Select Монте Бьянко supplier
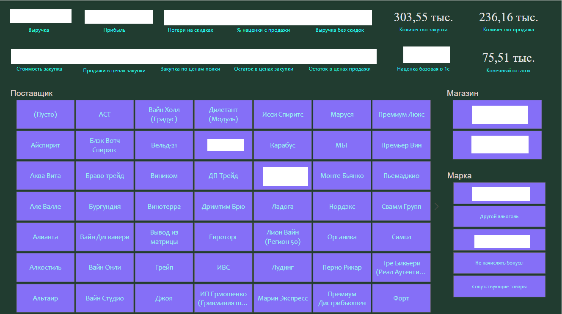Viewport: 562px width, 314px height. tap(342, 176)
